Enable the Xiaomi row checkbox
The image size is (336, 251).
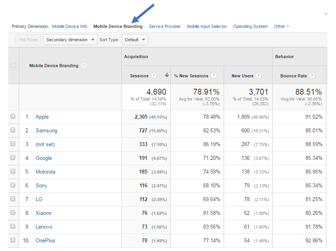[x=13, y=212]
